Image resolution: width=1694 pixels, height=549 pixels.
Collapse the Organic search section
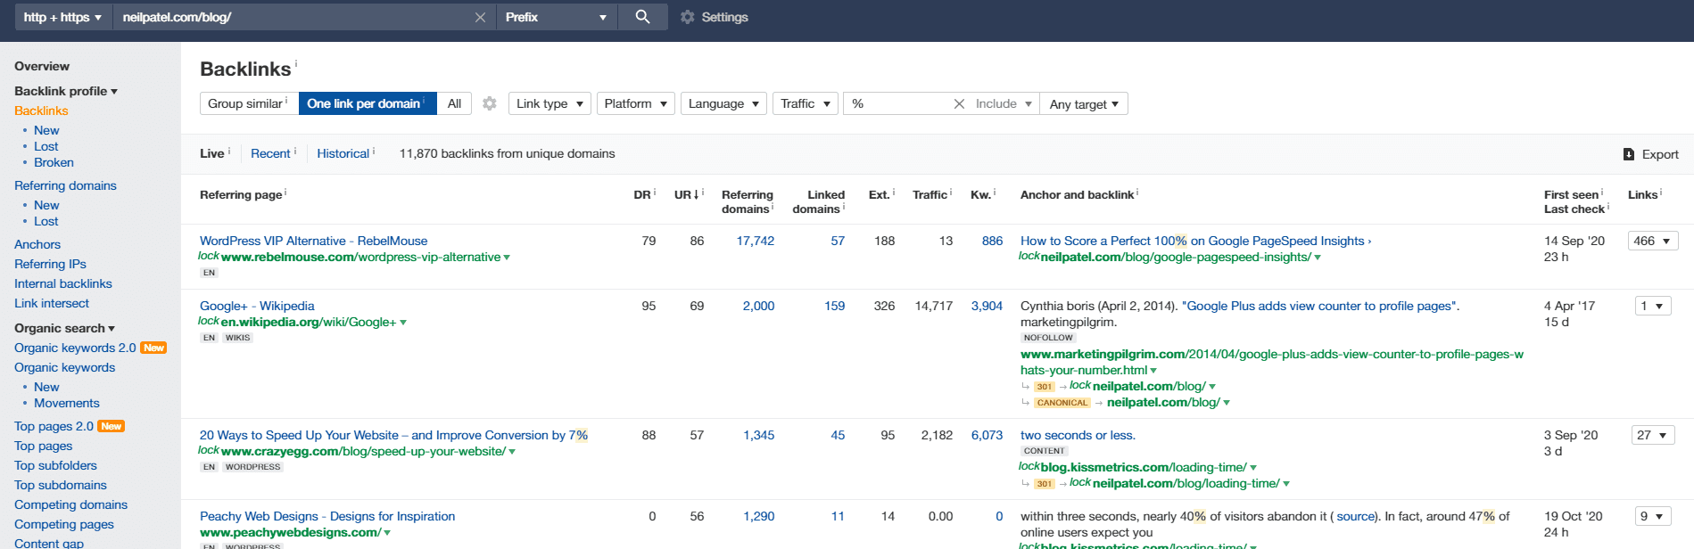click(64, 328)
